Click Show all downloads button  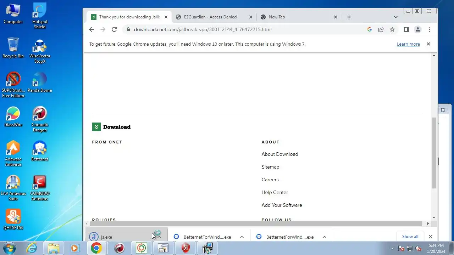[410, 237]
